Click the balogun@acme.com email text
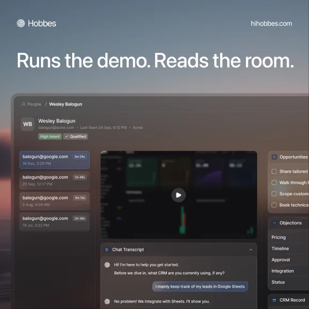 [x=56, y=127]
